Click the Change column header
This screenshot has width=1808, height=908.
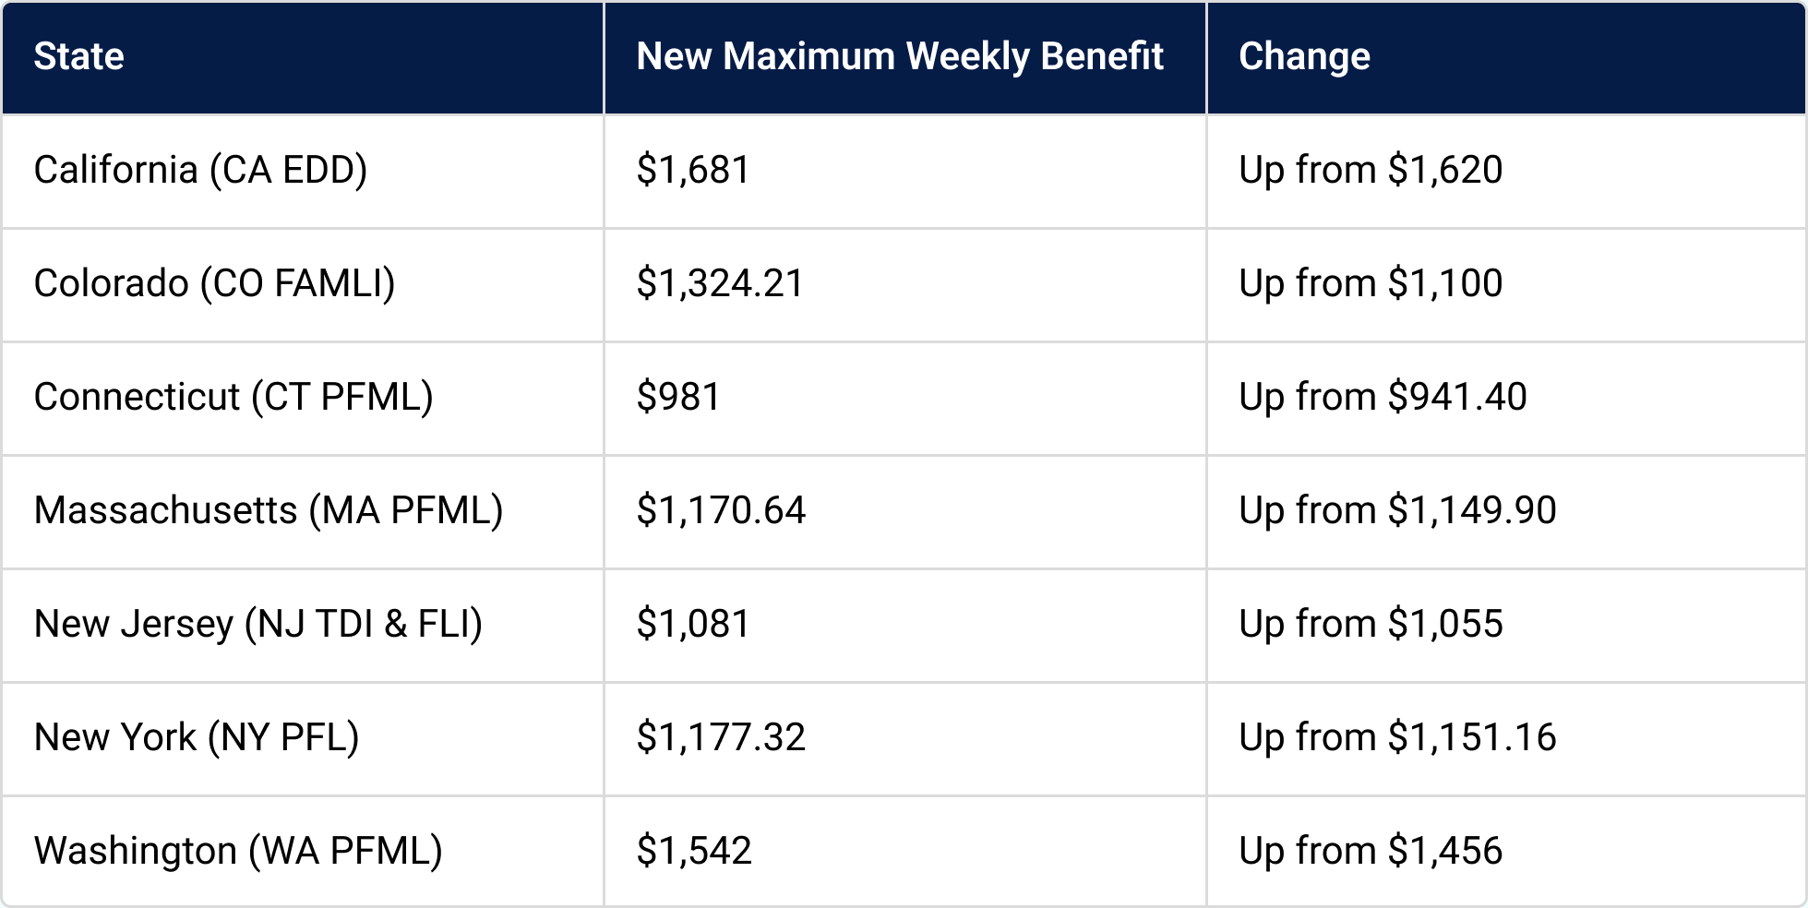tap(1304, 57)
